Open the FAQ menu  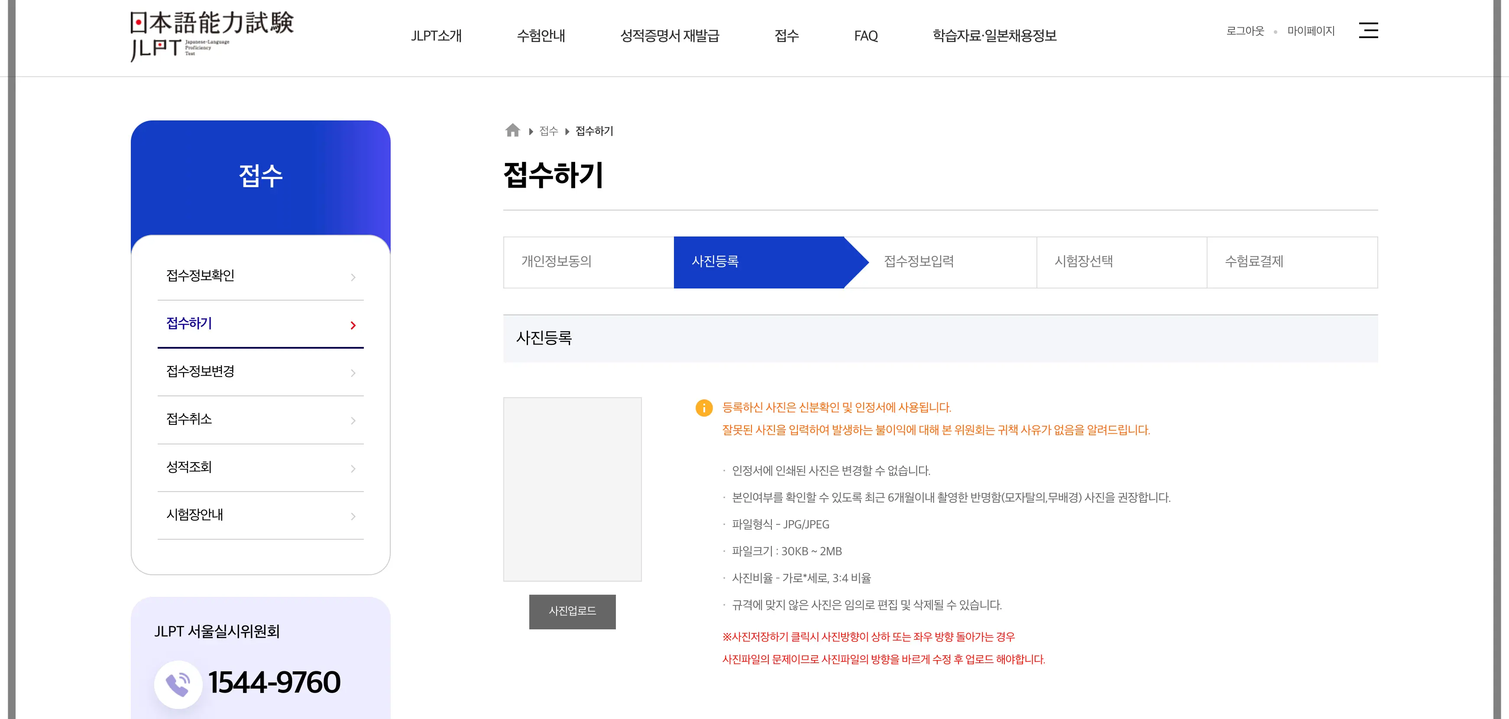tap(866, 36)
